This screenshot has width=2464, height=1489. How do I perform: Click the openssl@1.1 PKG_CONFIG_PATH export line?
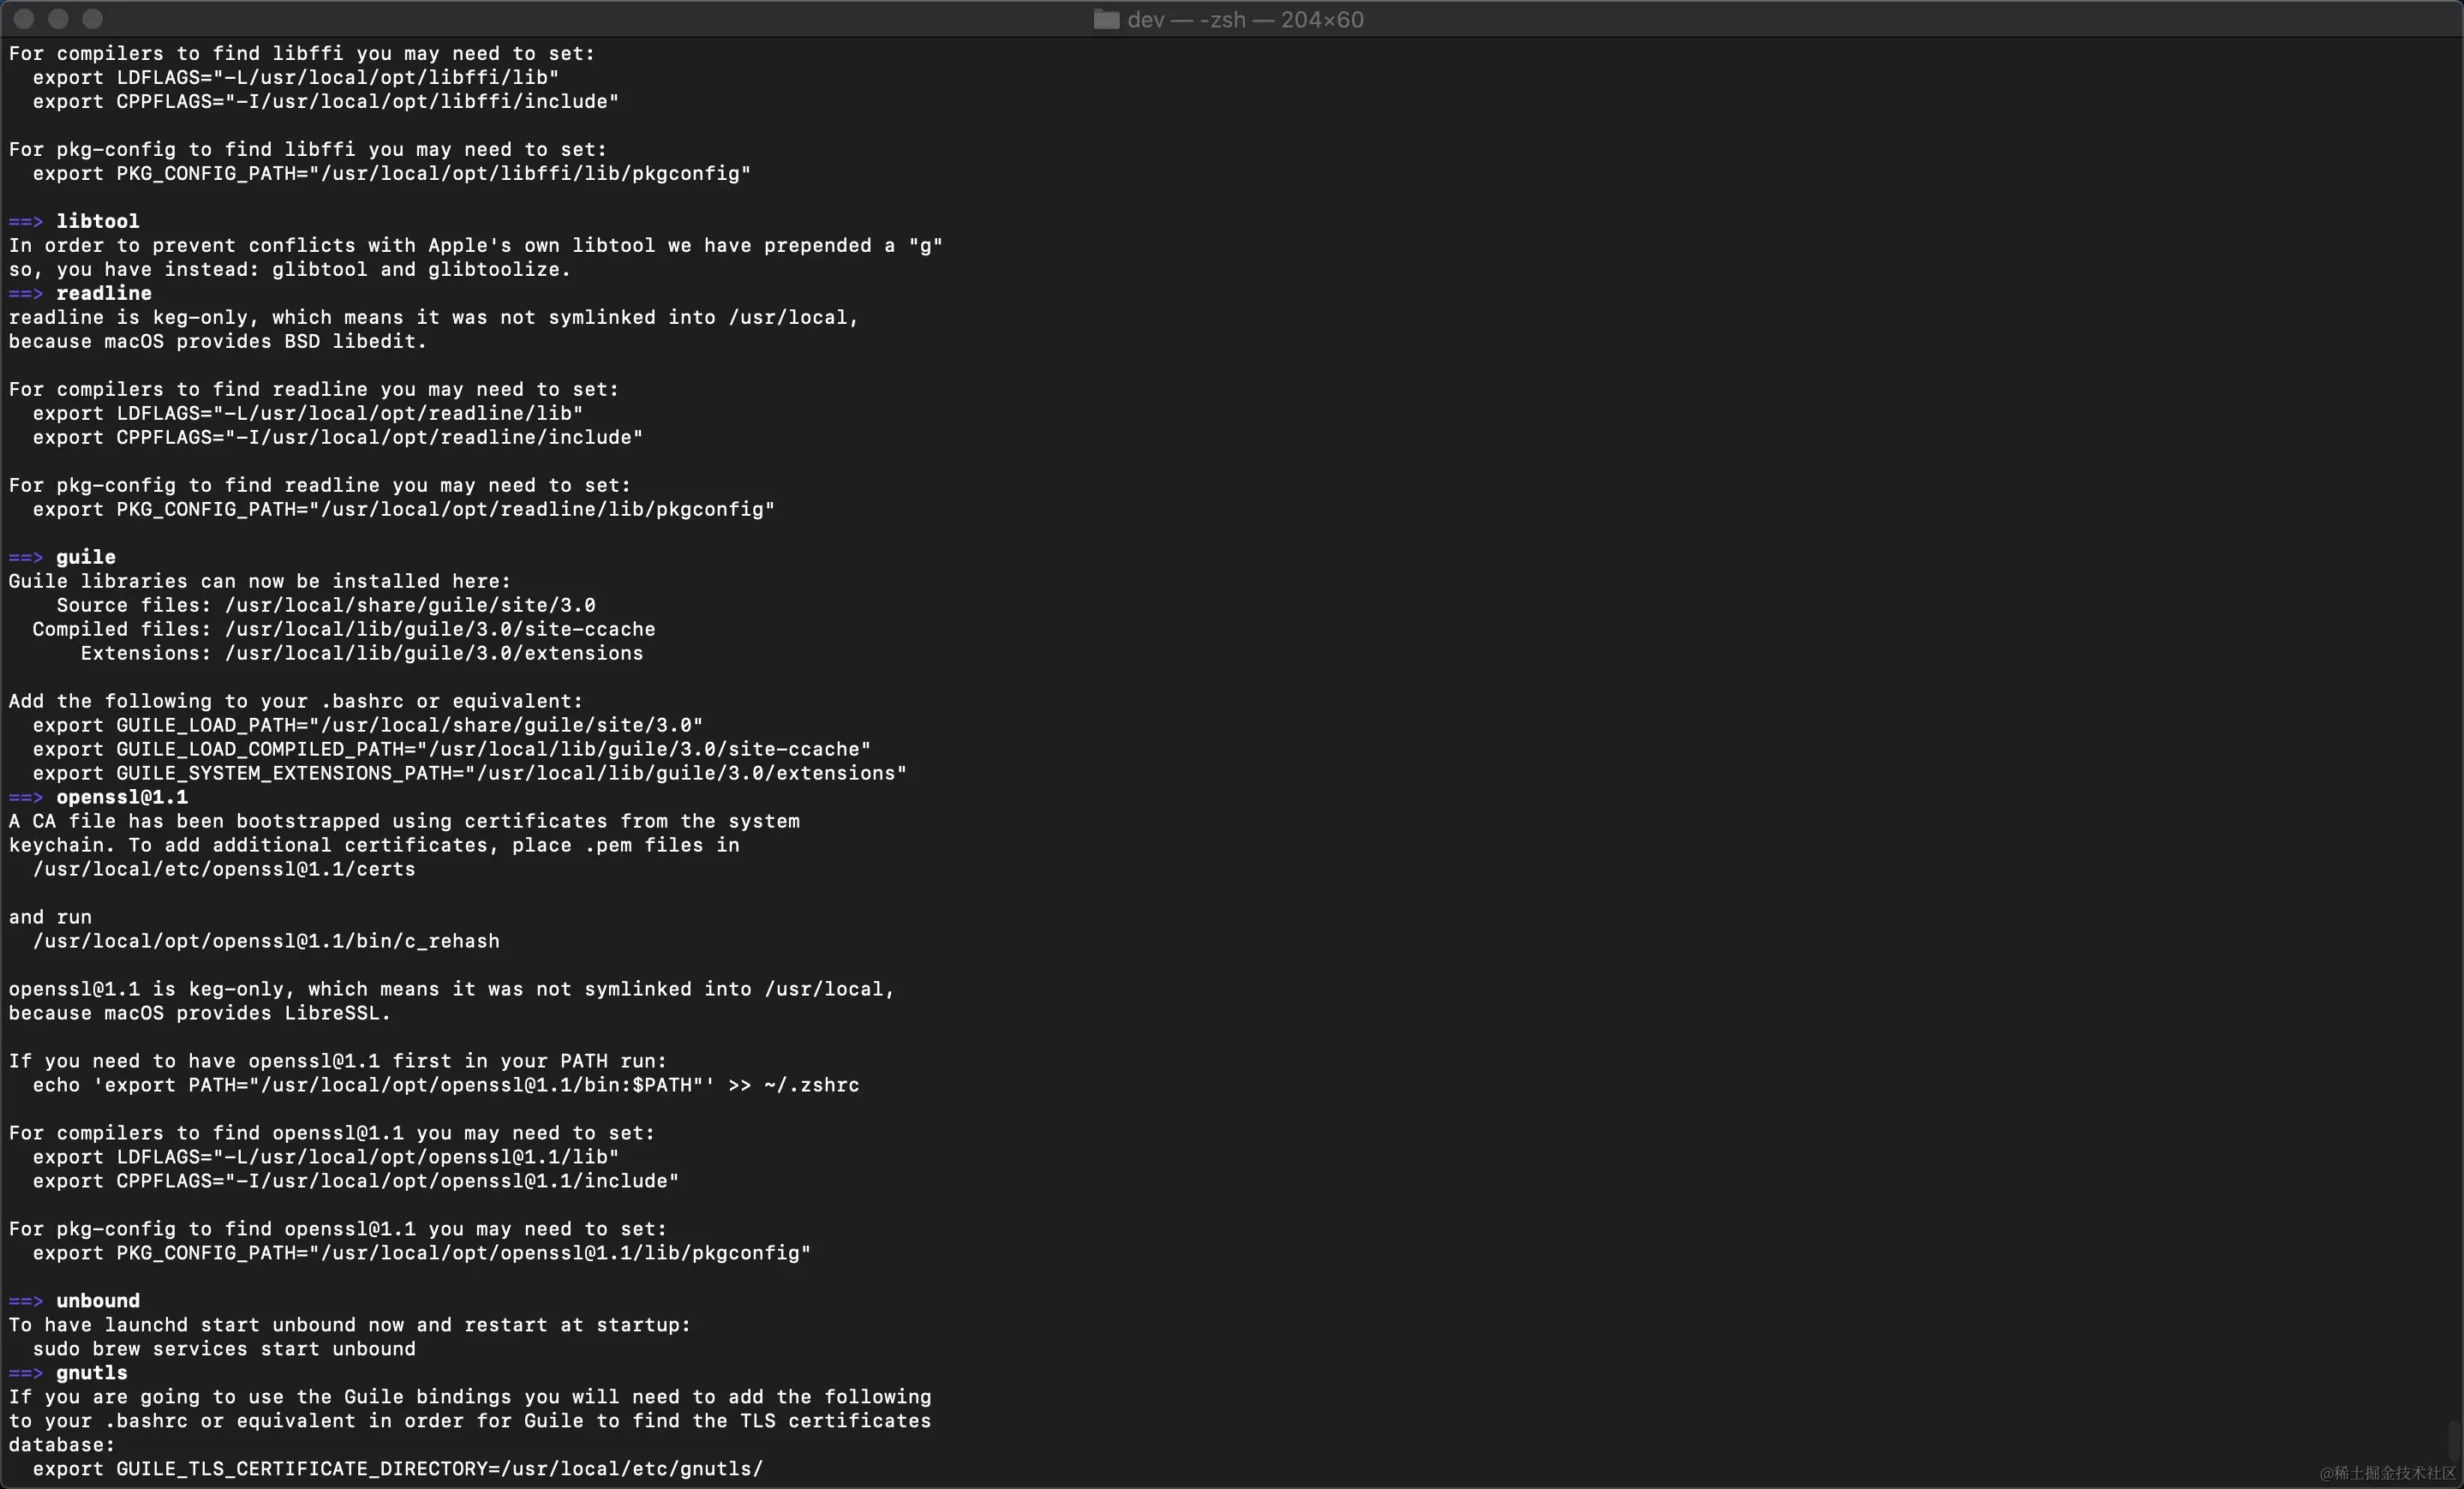click(422, 1253)
